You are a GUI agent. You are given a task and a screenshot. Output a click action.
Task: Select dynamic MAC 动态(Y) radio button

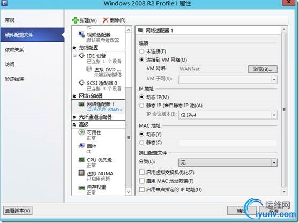141,135
